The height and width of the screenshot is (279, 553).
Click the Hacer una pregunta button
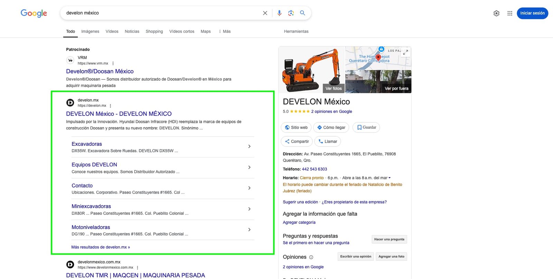[389, 239]
